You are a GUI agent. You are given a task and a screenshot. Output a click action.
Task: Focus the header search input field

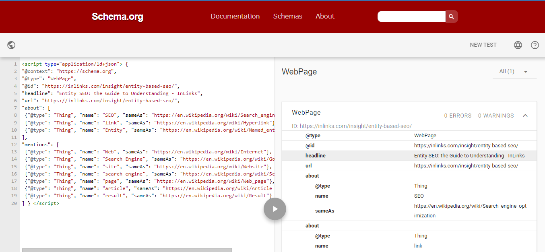[411, 17]
